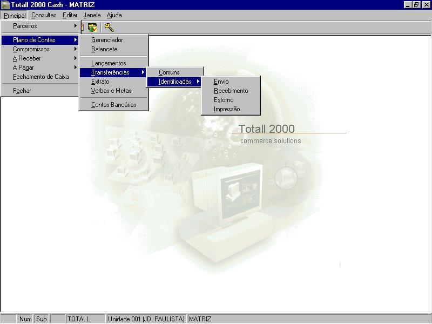This screenshot has width=432, height=324.
Task: Select the Fechar menu entry
Action: coord(40,91)
